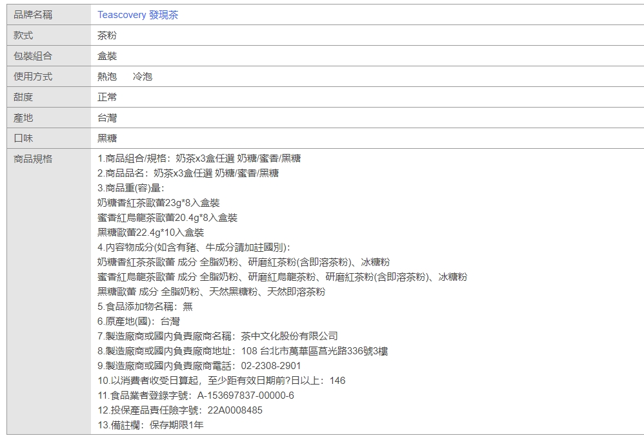Viewport: 644px width, 438px height.
Task: Select registration number A-153697837-00000-6 line
Action: click(196, 395)
